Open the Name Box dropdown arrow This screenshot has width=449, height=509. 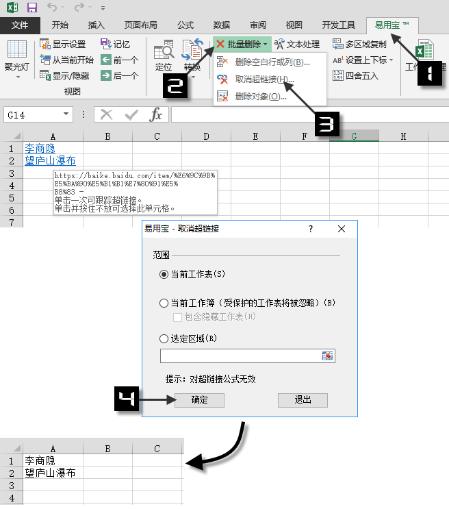(66, 114)
